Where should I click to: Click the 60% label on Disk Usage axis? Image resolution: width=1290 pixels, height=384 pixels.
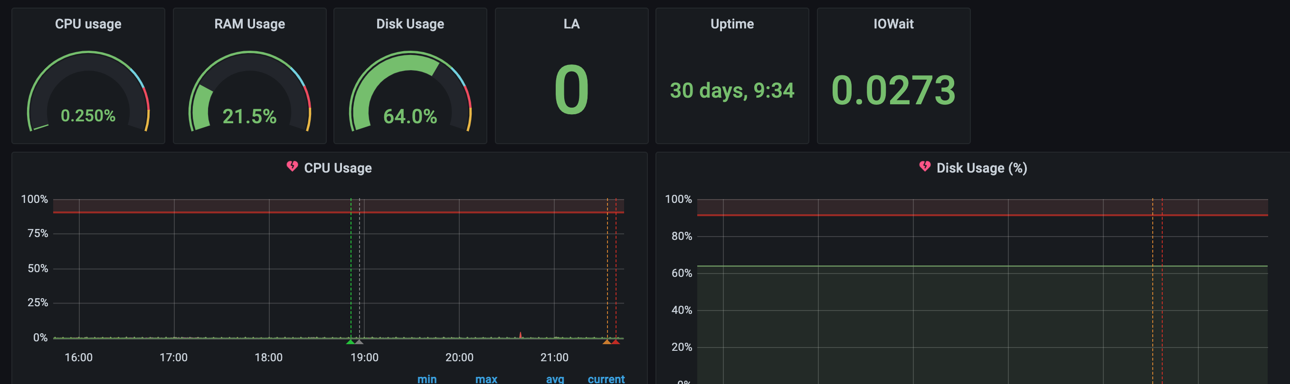point(682,273)
